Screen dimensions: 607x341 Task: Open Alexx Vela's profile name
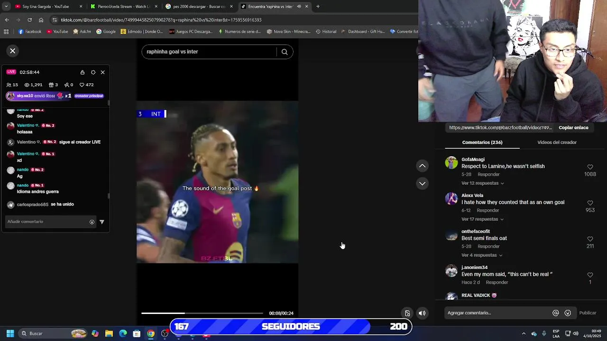472,195
